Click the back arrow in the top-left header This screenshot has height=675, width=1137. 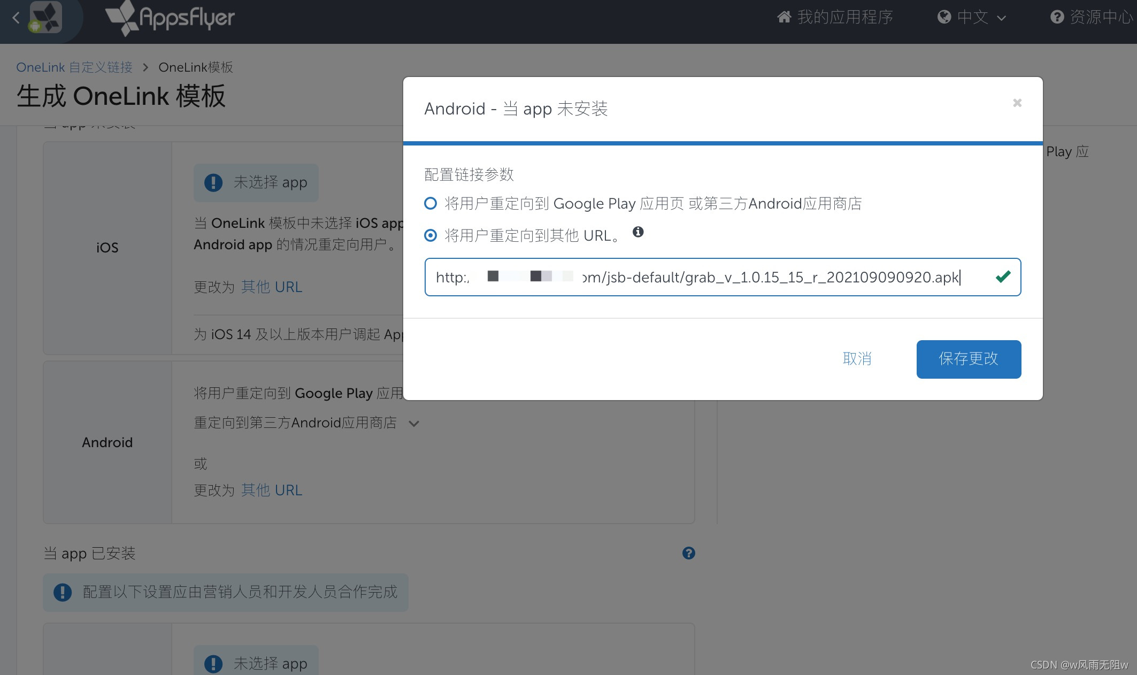pos(16,18)
